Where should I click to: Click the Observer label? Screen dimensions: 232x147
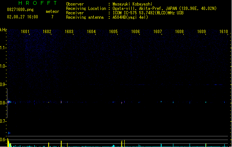75,4
